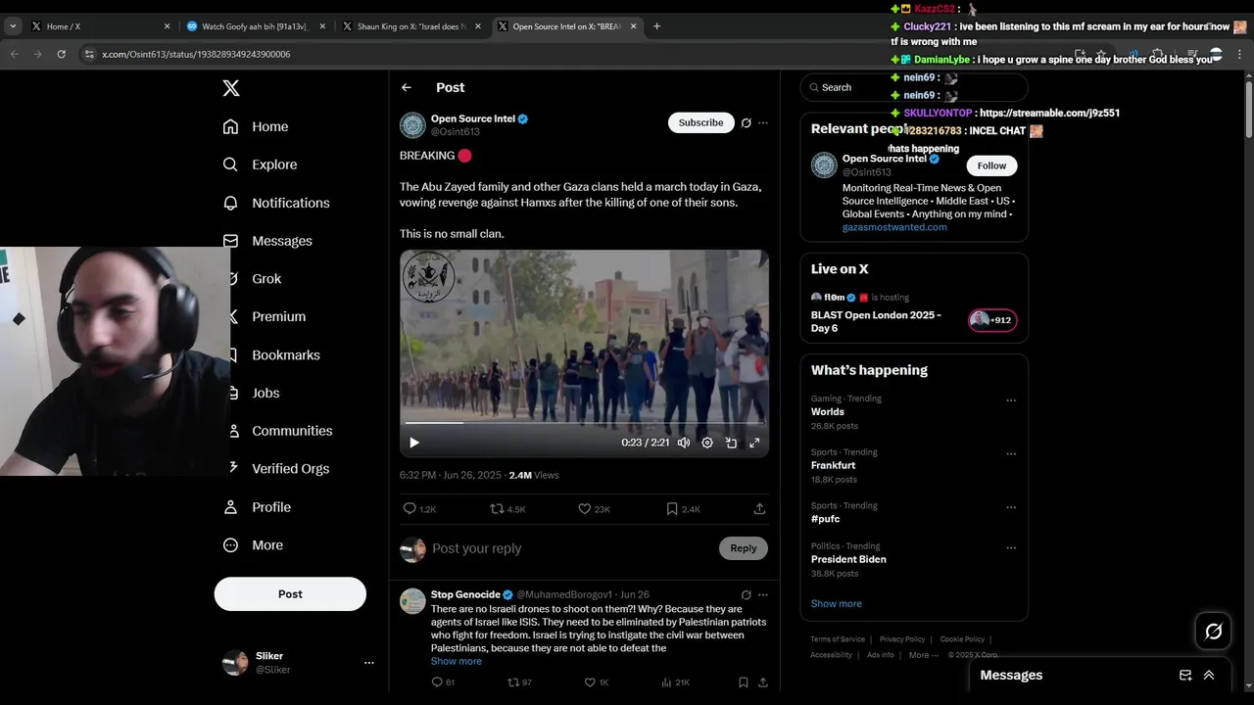Click the Grok icon next to Subscribe
The image size is (1254, 705).
point(747,122)
